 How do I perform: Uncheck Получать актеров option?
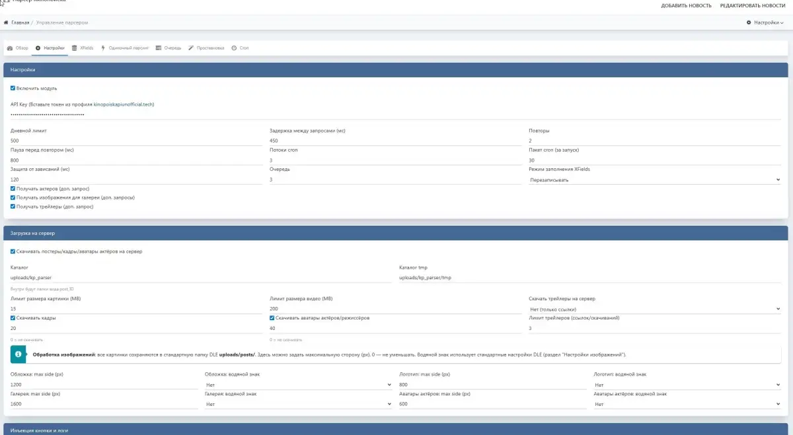pyautogui.click(x=13, y=189)
